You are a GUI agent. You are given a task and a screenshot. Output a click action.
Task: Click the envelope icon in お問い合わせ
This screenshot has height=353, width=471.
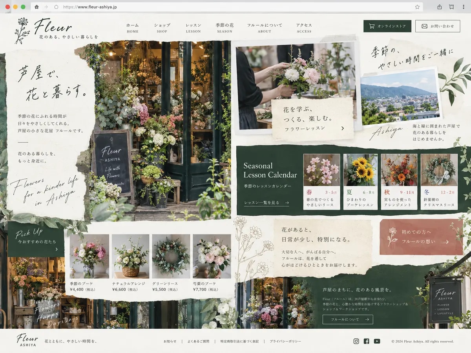pos(424,26)
